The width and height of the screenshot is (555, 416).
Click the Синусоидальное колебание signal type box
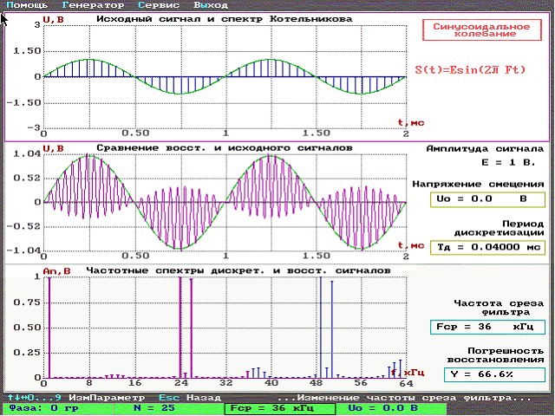click(481, 29)
